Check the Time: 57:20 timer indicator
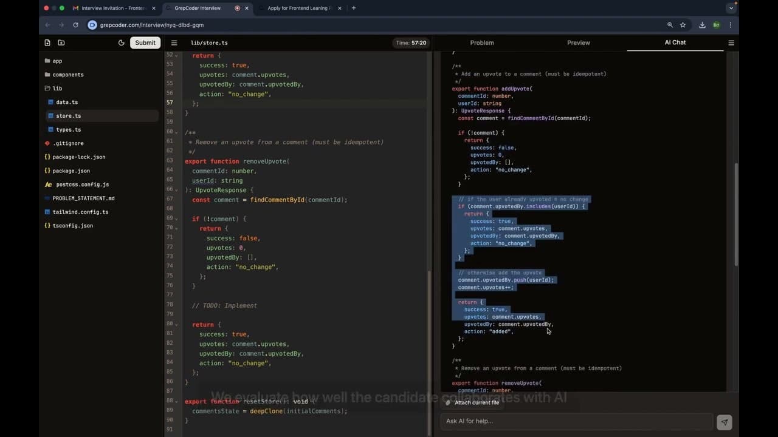778x437 pixels. [411, 42]
